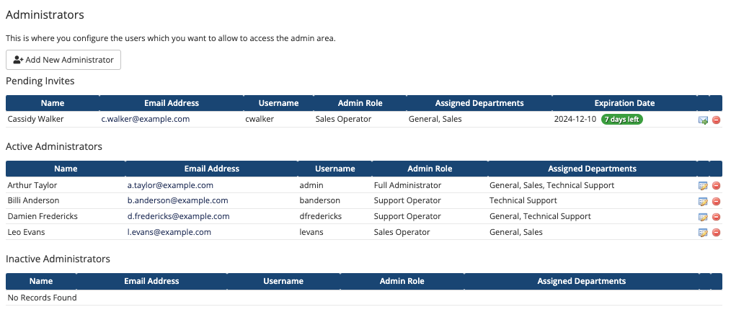Select 'Leo Evans' name cell
The image size is (731, 325).
tap(26, 232)
